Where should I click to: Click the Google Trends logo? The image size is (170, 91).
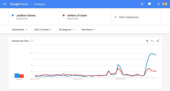pos(19,4)
